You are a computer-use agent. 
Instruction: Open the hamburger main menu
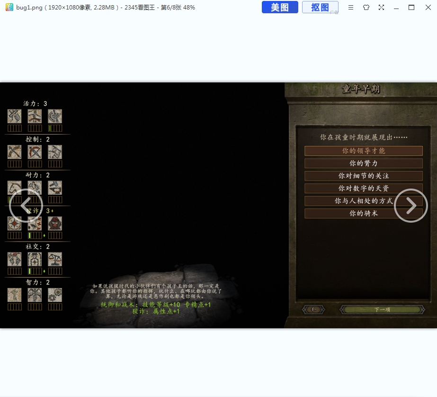point(351,8)
